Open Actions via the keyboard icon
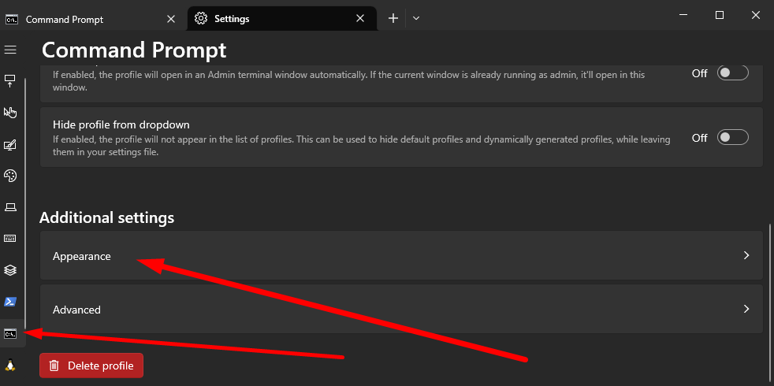This screenshot has width=774, height=386. pyautogui.click(x=10, y=239)
